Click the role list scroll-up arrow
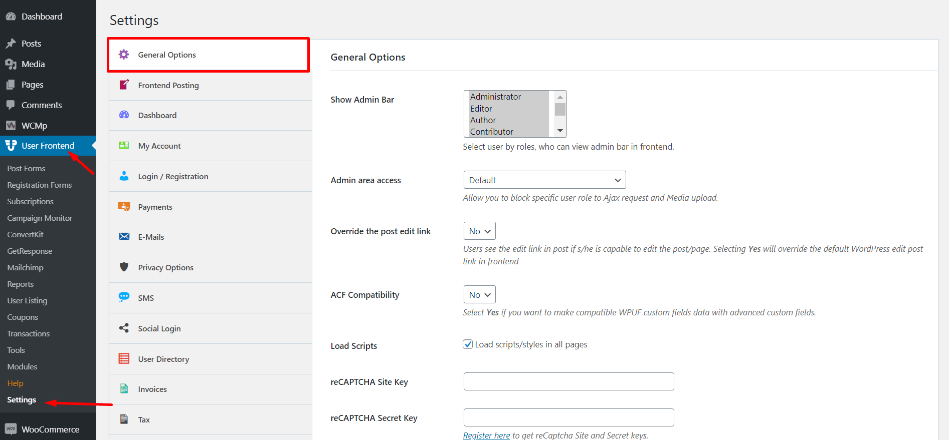 (x=560, y=97)
